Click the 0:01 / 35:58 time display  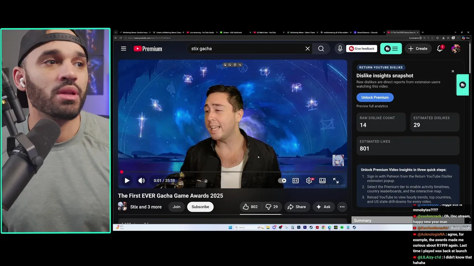164,181
